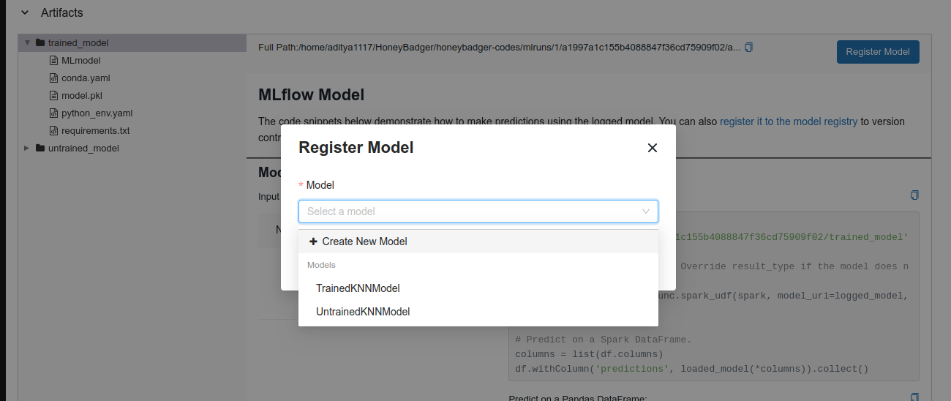Click the Models group label in dropdown
The width and height of the screenshot is (951, 401).
(321, 265)
